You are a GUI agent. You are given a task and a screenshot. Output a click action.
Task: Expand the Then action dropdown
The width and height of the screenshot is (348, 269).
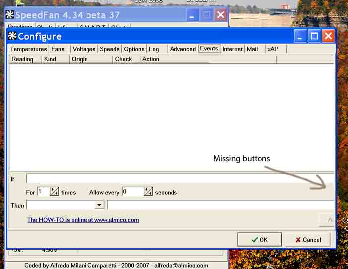pos(99,205)
